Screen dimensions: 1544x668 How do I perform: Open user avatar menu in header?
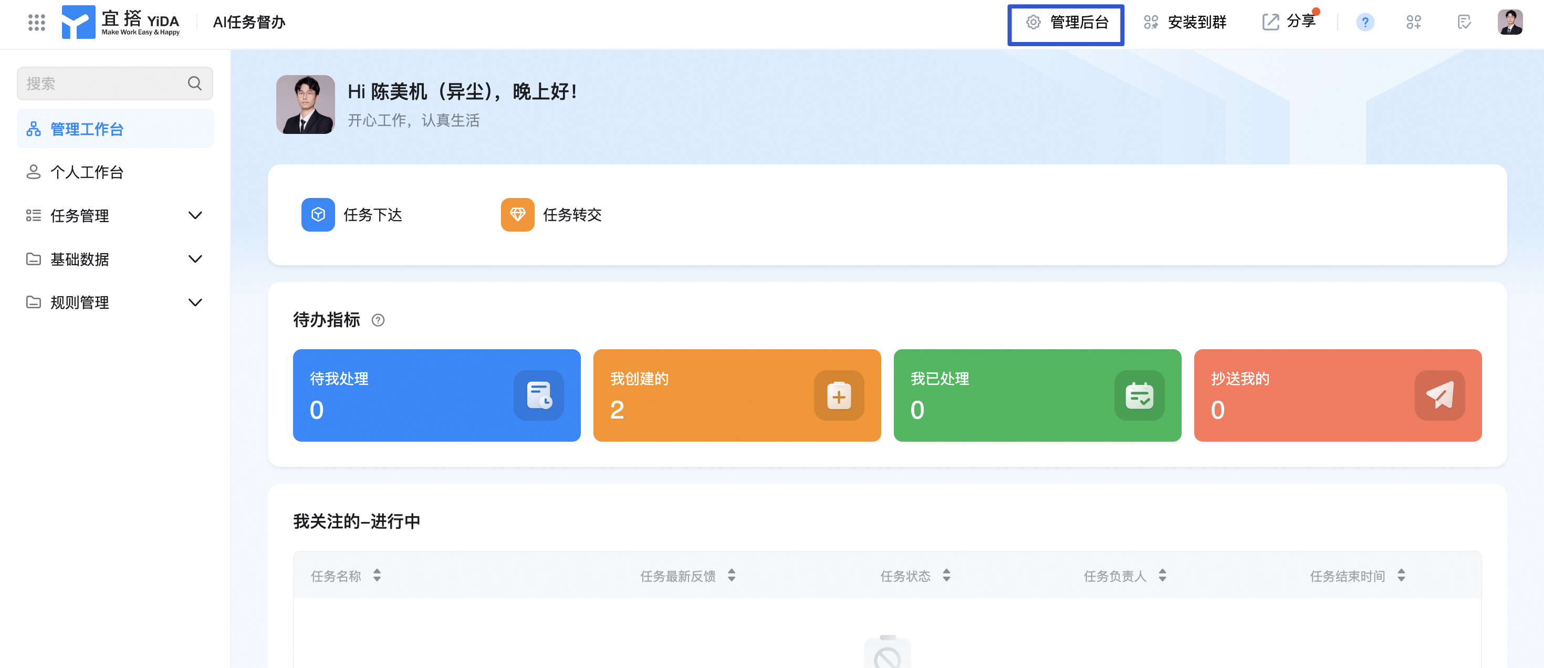[x=1510, y=22]
